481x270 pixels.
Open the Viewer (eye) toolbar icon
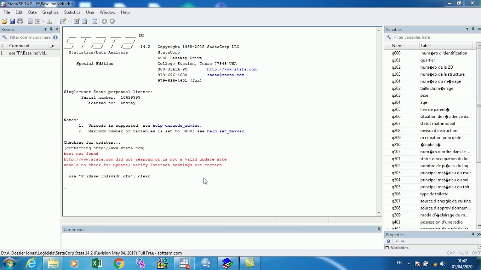[38, 21]
